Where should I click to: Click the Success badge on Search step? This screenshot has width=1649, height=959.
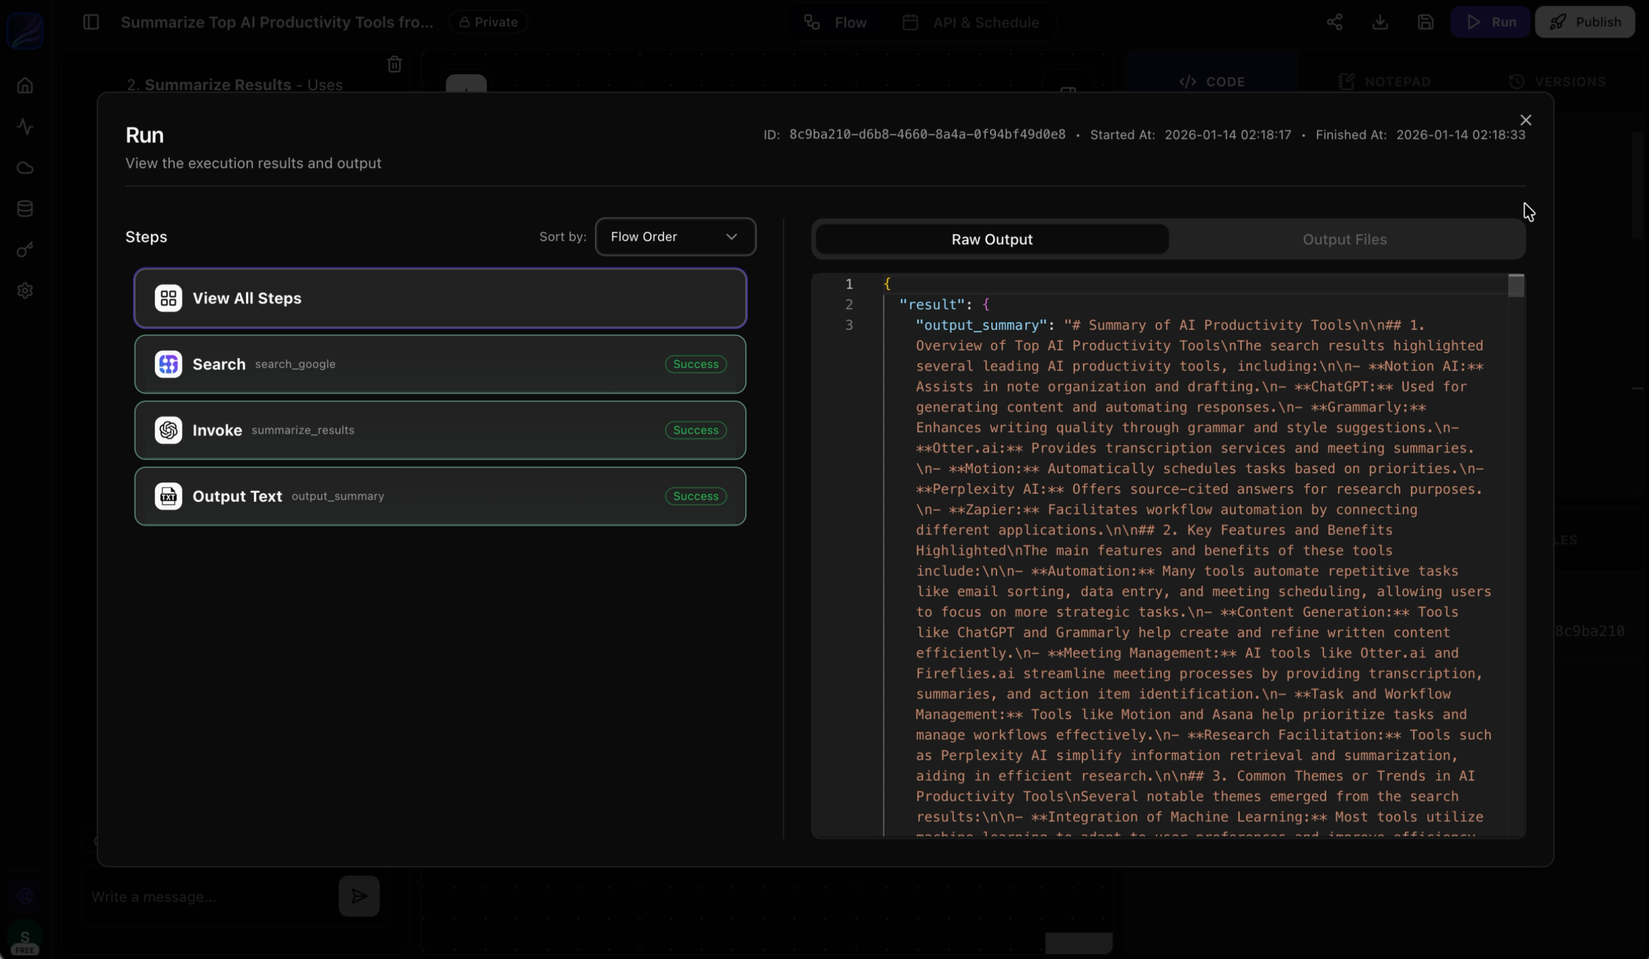point(696,364)
